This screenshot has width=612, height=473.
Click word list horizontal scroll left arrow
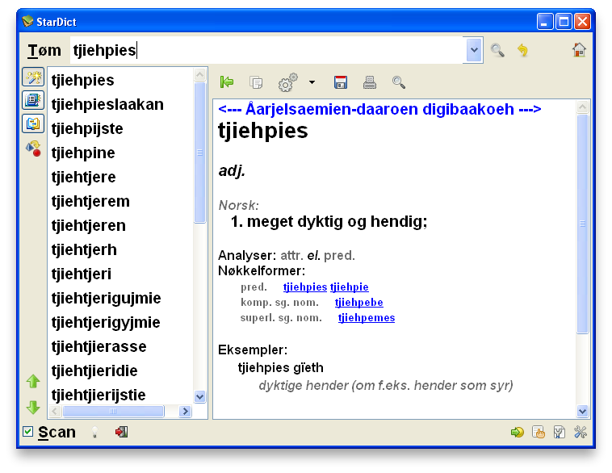55,411
